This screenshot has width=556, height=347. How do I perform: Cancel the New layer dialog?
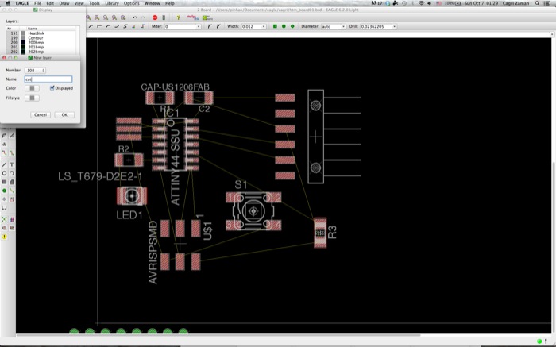click(41, 115)
